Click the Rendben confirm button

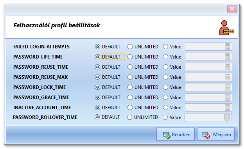[x=176, y=134]
